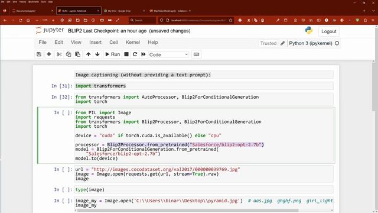Open the browser hamburger menu
The width and height of the screenshot is (378, 213).
pyautogui.click(x=373, y=20)
